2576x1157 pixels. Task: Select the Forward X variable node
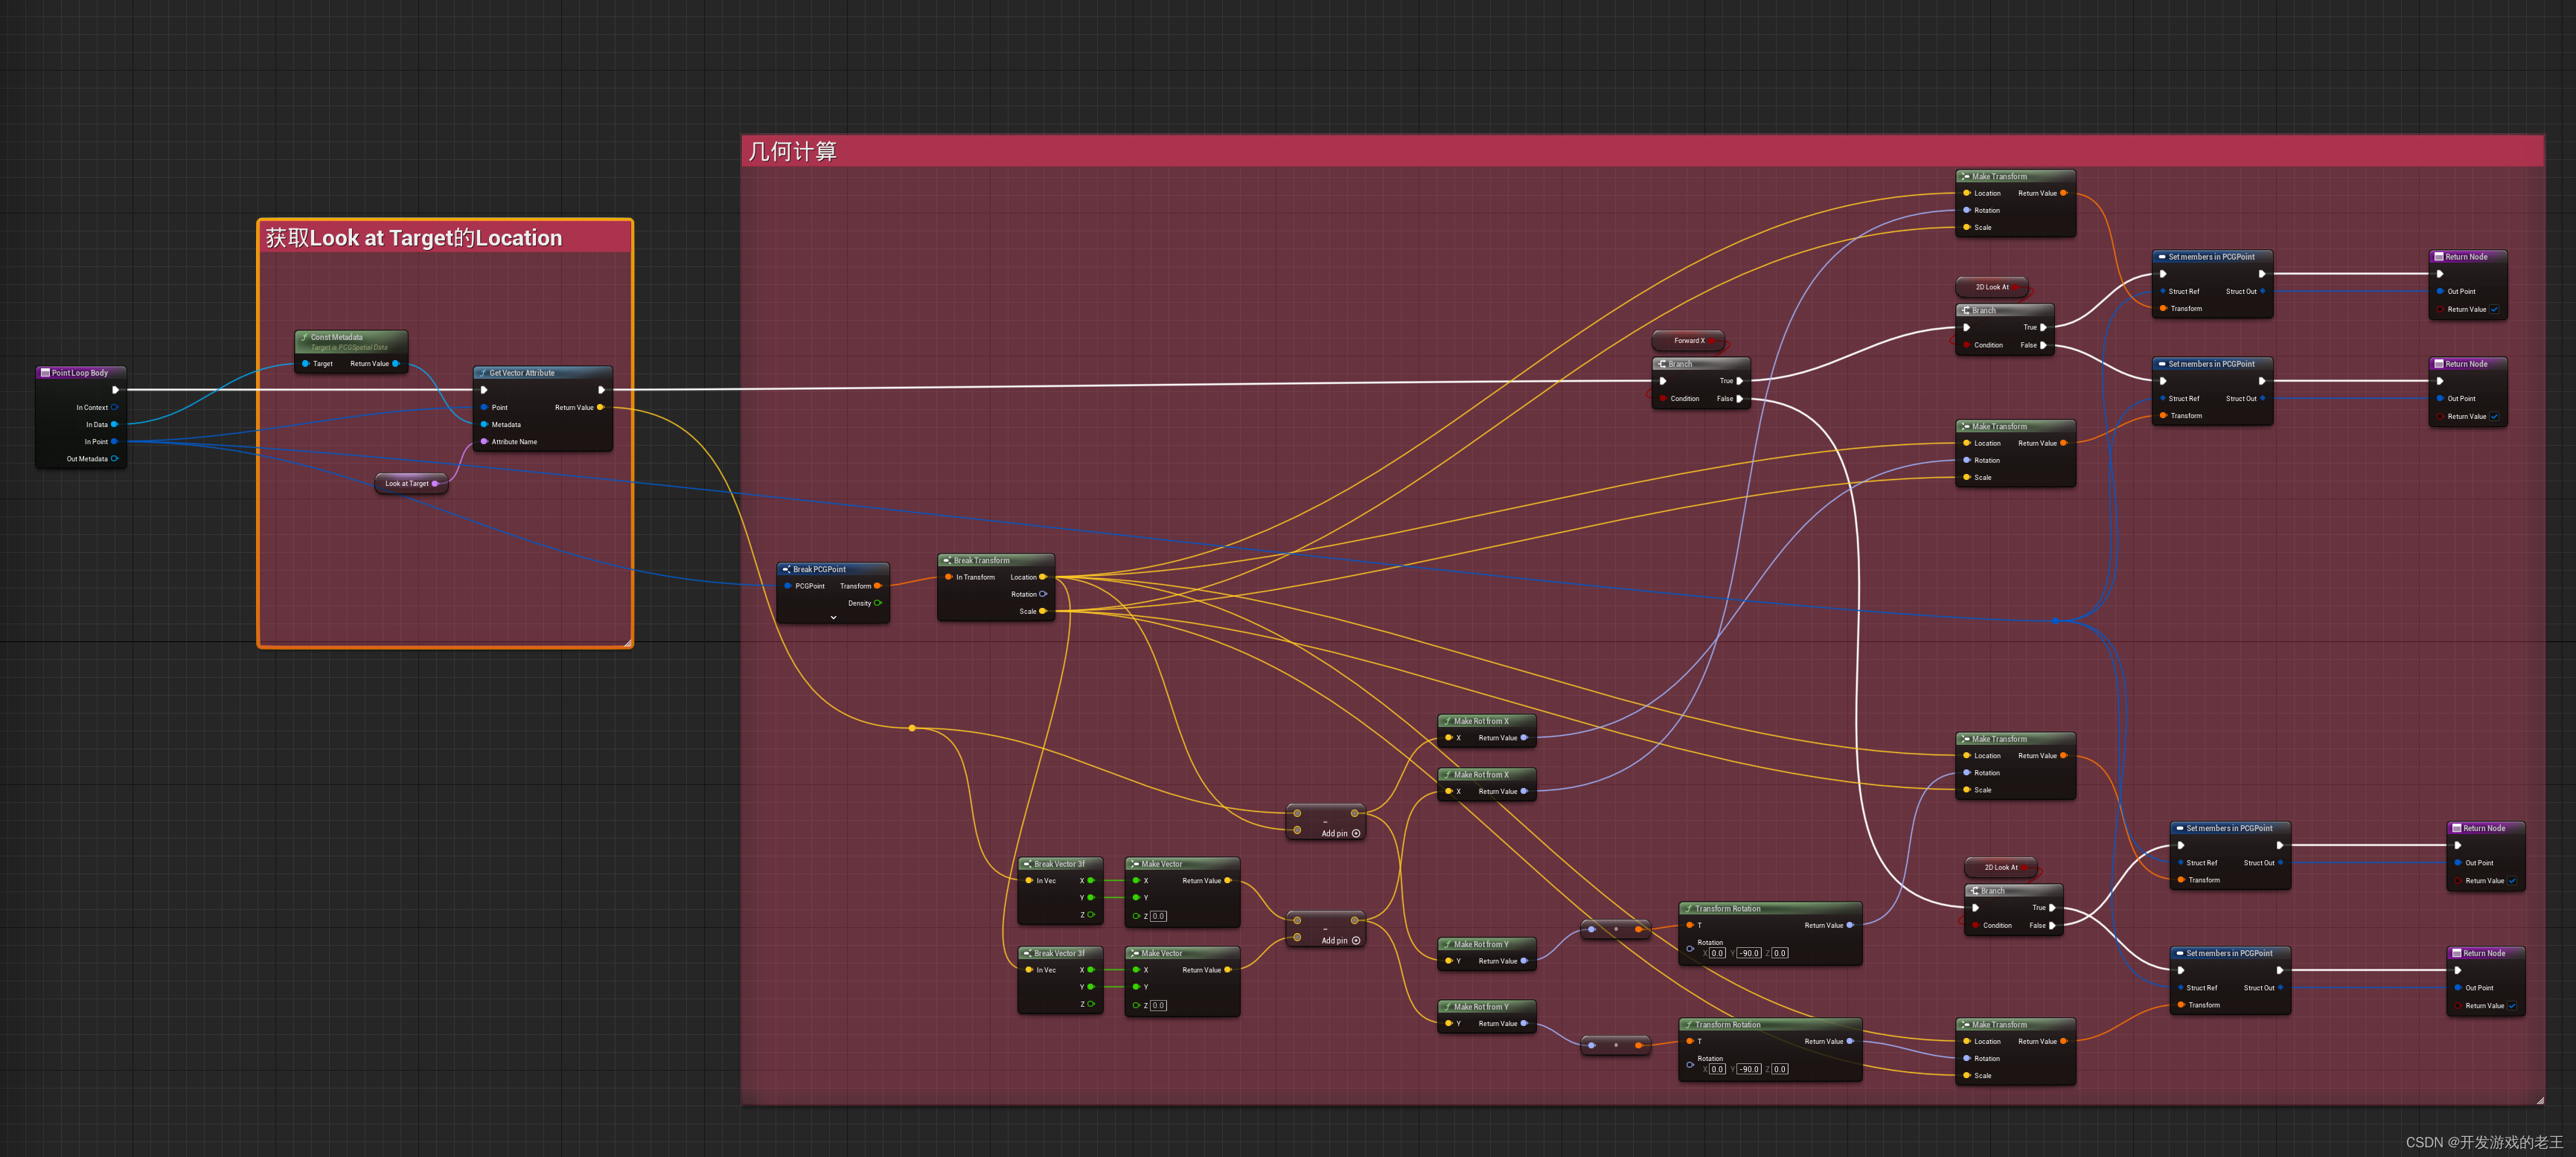coord(1690,341)
